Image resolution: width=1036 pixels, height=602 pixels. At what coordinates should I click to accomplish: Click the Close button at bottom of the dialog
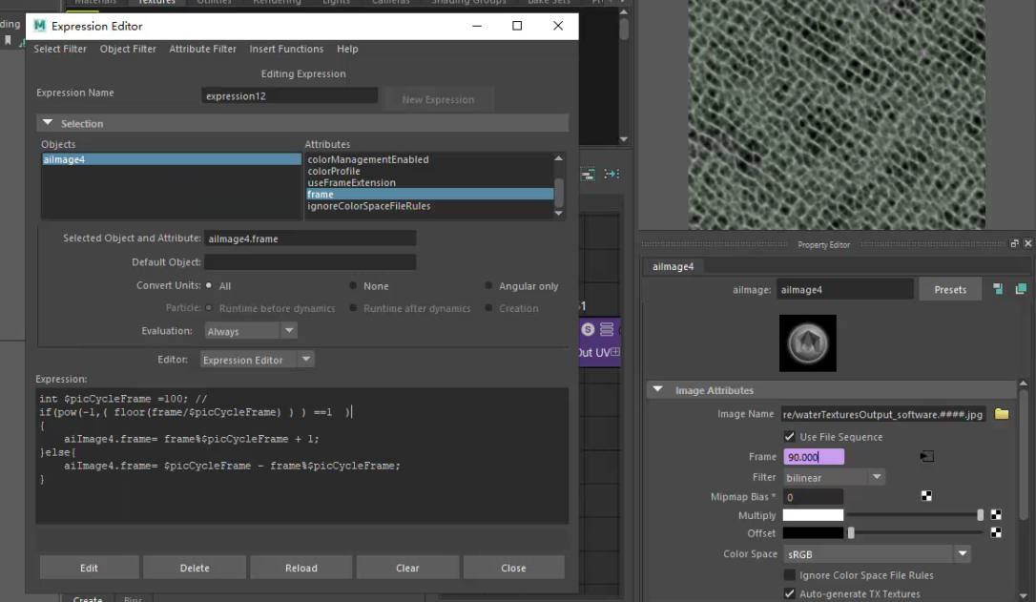(513, 568)
